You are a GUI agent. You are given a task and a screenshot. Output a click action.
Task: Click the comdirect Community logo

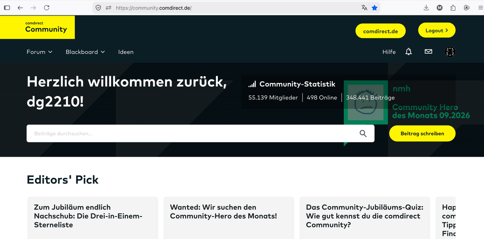(37, 28)
